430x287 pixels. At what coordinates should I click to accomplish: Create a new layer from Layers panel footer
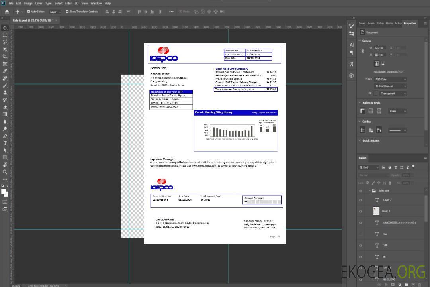click(413, 285)
